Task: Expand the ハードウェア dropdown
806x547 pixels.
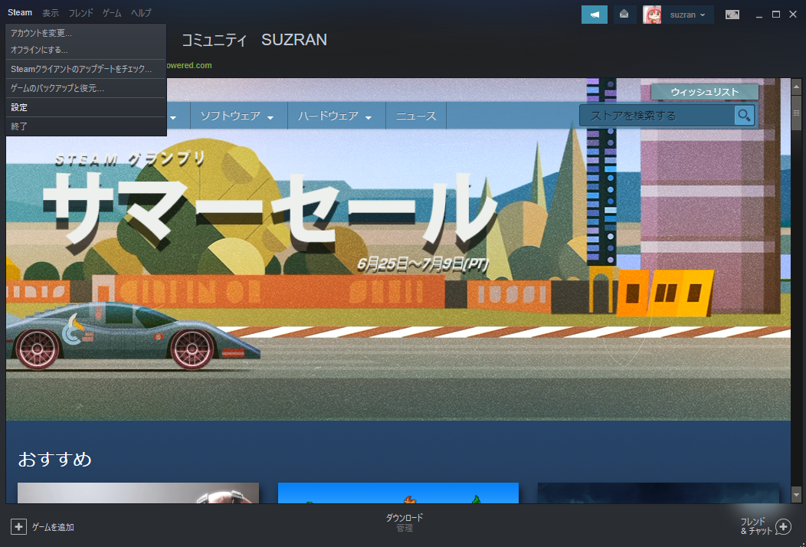Action: (x=369, y=118)
